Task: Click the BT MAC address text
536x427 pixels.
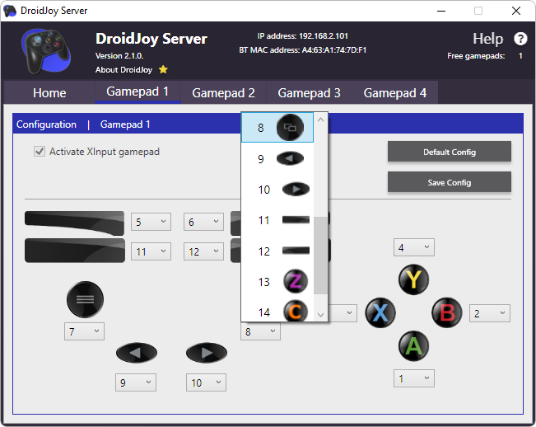Action: (x=302, y=50)
